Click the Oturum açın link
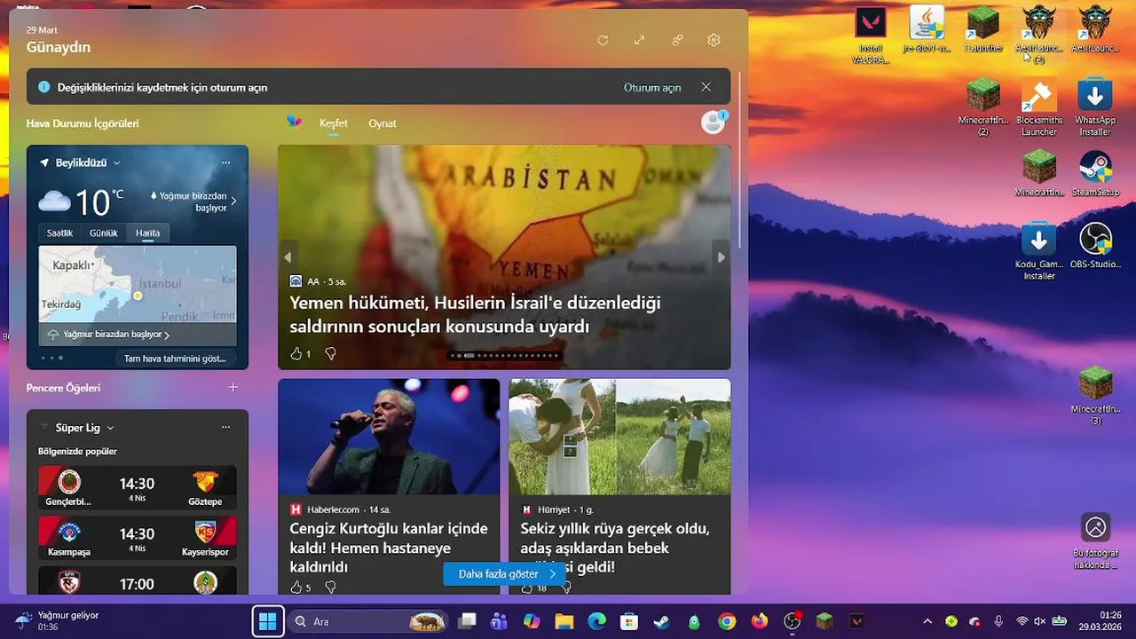This screenshot has width=1136, height=639. 652,87
